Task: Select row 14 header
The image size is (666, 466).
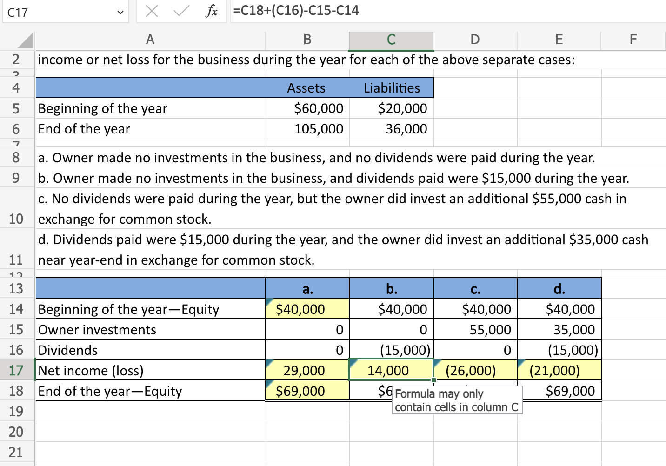Action: point(16,309)
